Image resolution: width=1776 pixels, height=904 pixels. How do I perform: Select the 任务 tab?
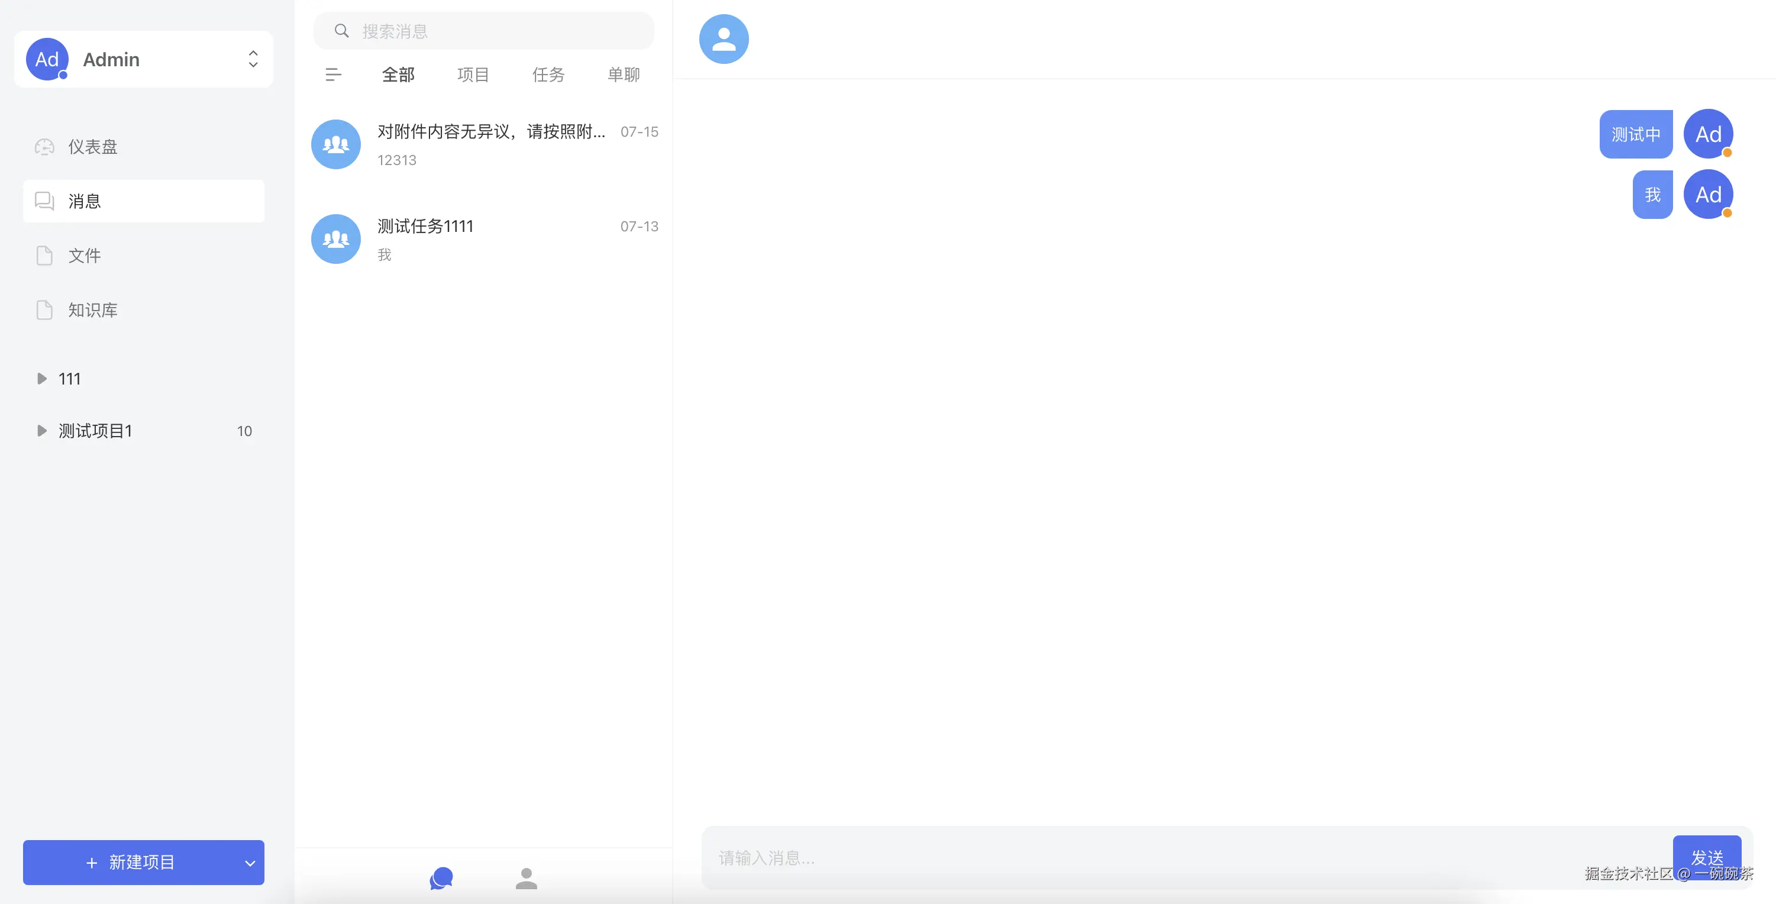click(x=548, y=75)
